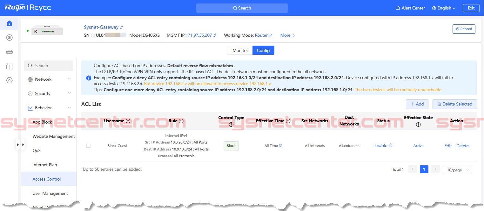Image resolution: width=484 pixels, height=211 pixels.
Task: Click the Add ACL button
Action: click(417, 104)
